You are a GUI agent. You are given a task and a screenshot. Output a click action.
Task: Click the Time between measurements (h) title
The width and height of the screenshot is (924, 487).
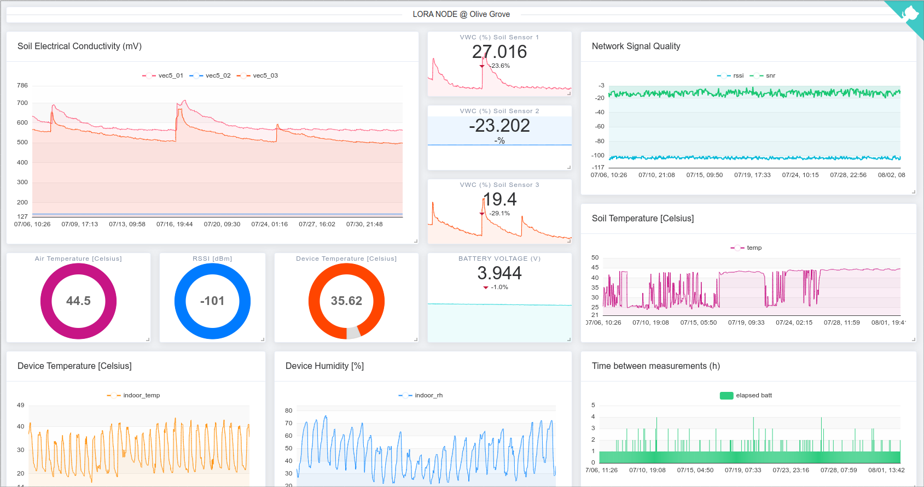point(656,366)
